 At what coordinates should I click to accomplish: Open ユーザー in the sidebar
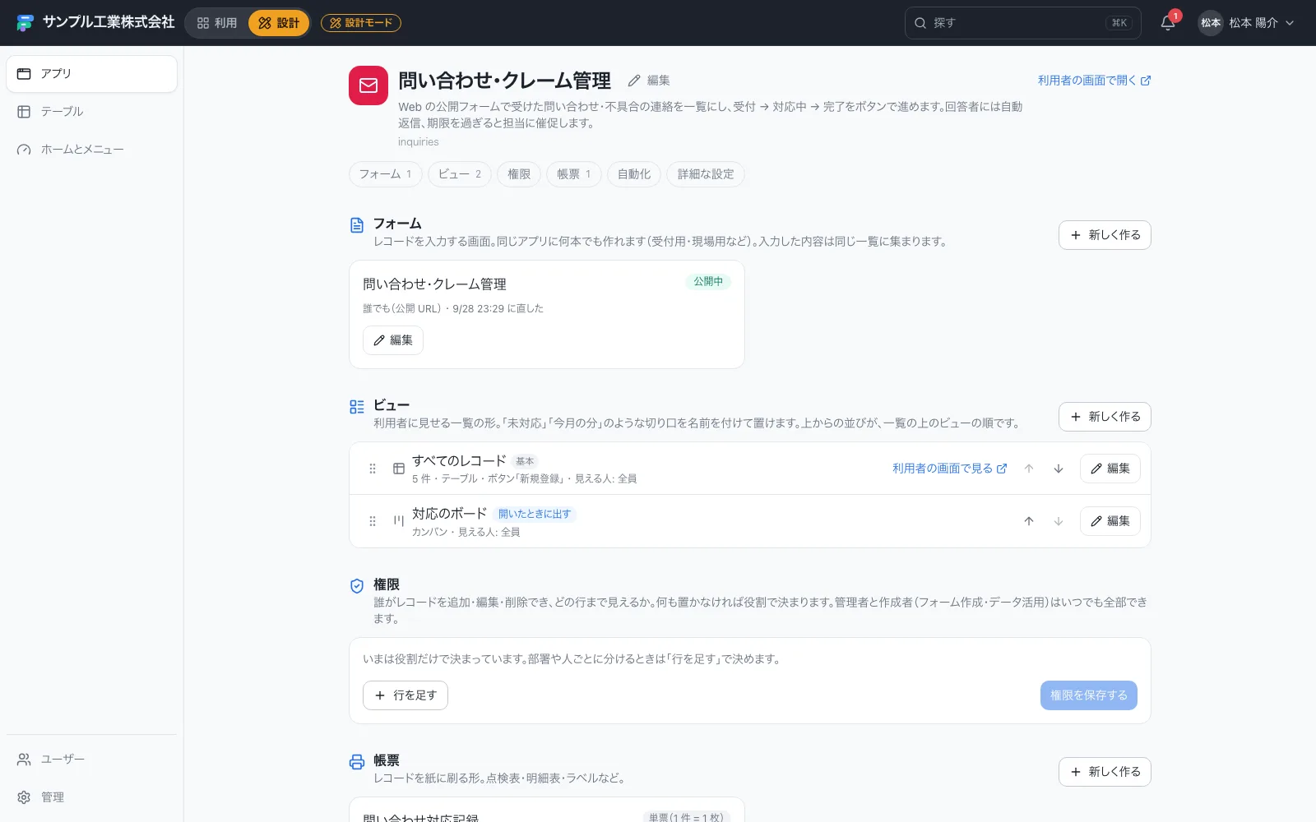click(92, 760)
